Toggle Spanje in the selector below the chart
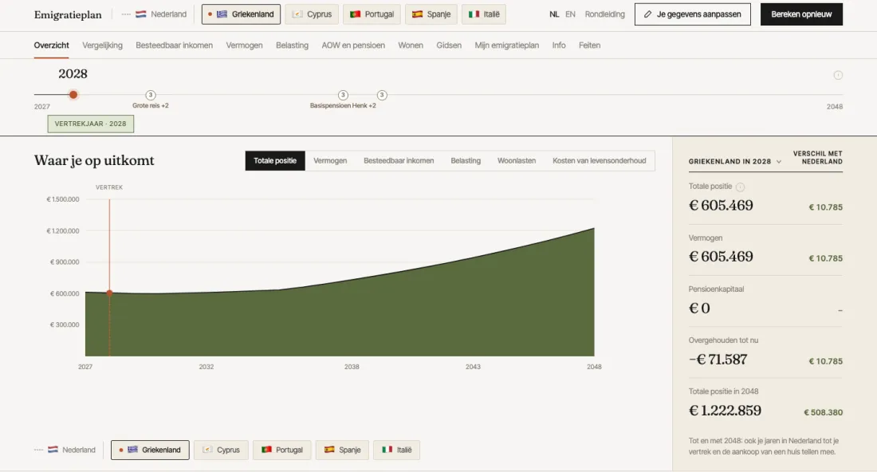 click(342, 450)
